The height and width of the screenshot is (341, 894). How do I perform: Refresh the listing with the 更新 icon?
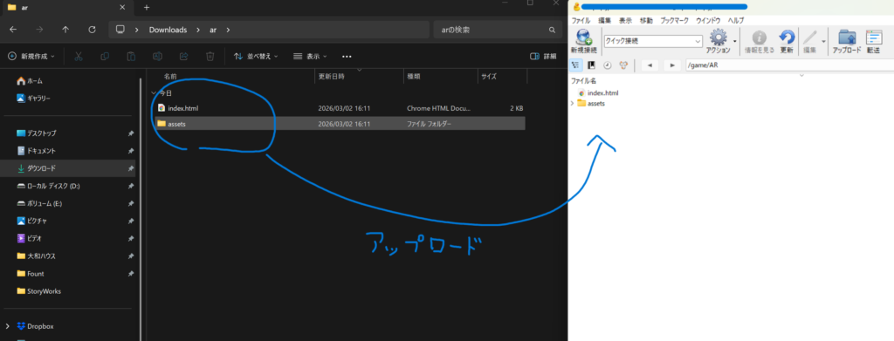[787, 38]
